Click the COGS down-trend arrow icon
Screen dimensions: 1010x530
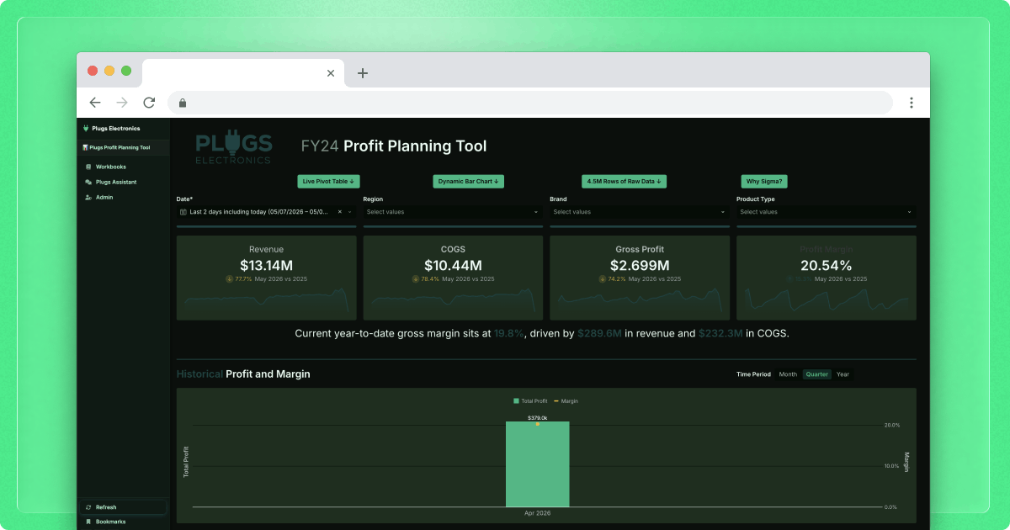click(x=416, y=278)
